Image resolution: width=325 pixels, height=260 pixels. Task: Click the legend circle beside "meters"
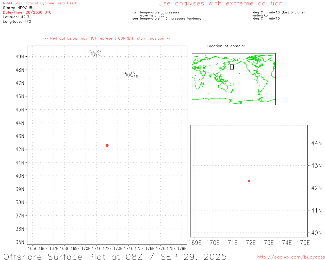266,15
